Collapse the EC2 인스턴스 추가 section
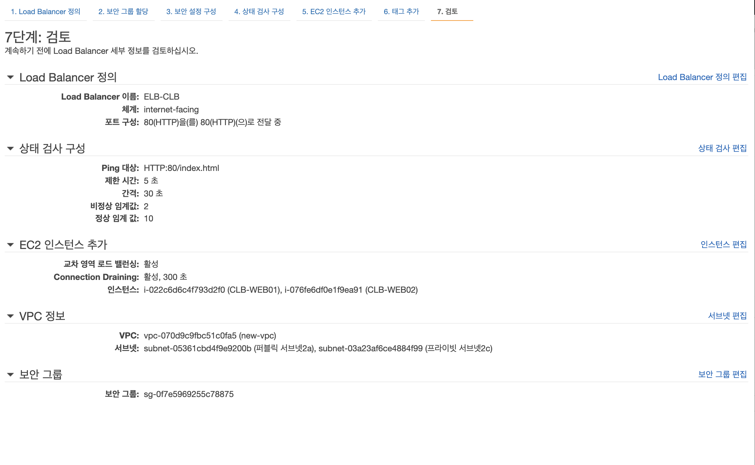Viewport: 755px width, 465px height. click(x=10, y=245)
